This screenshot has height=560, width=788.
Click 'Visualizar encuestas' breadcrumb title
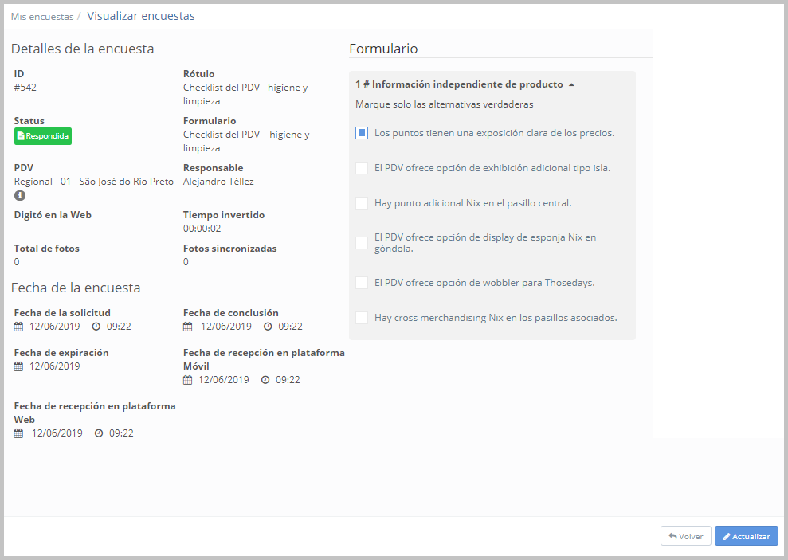tap(141, 16)
